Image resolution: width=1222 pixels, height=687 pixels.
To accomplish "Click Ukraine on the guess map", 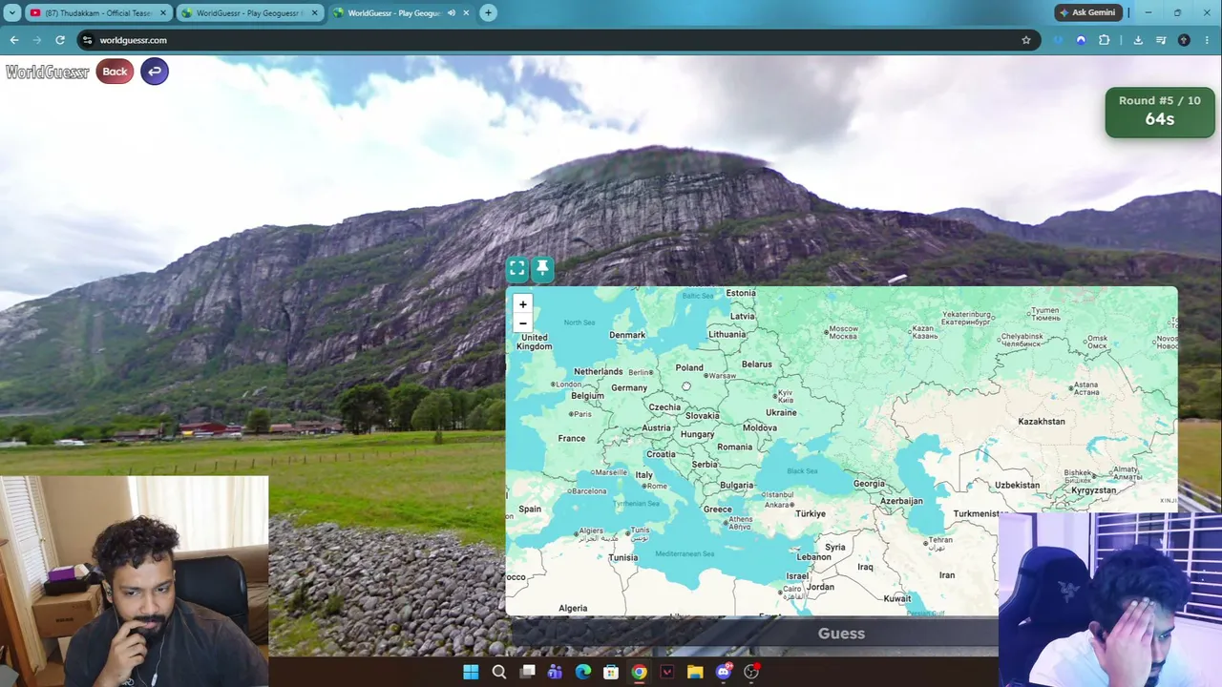I will [x=781, y=412].
